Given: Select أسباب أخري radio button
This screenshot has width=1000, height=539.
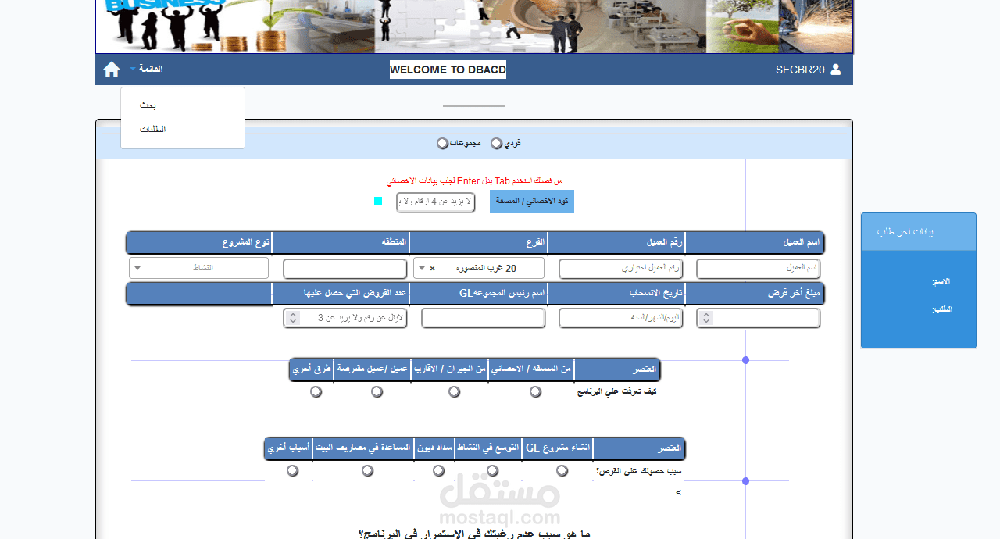Looking at the screenshot, I should (293, 470).
